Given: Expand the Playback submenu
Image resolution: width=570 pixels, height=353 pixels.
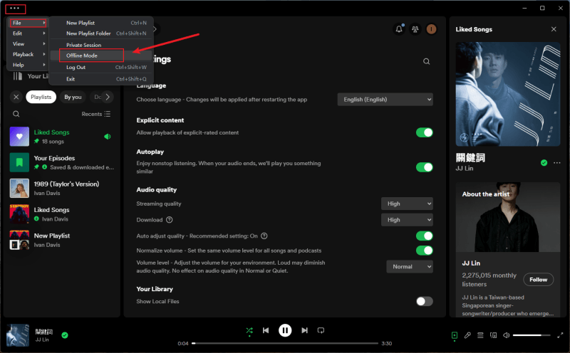Looking at the screenshot, I should coord(28,55).
